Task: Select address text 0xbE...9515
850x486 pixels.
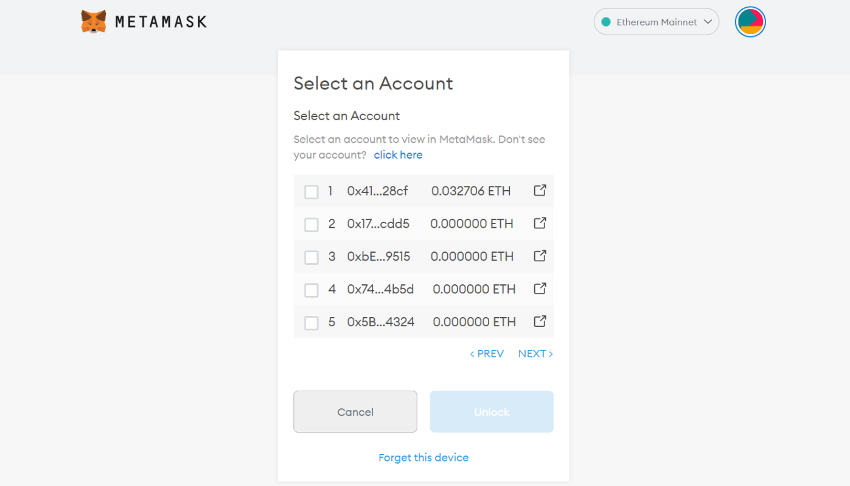Action: click(378, 257)
